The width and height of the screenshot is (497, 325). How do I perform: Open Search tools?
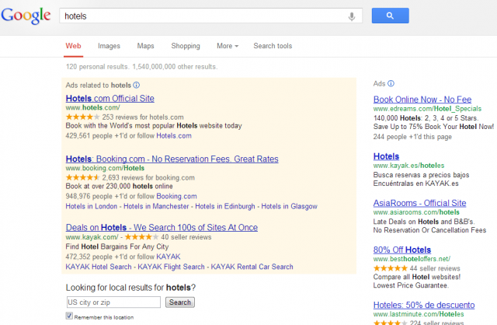coord(273,46)
